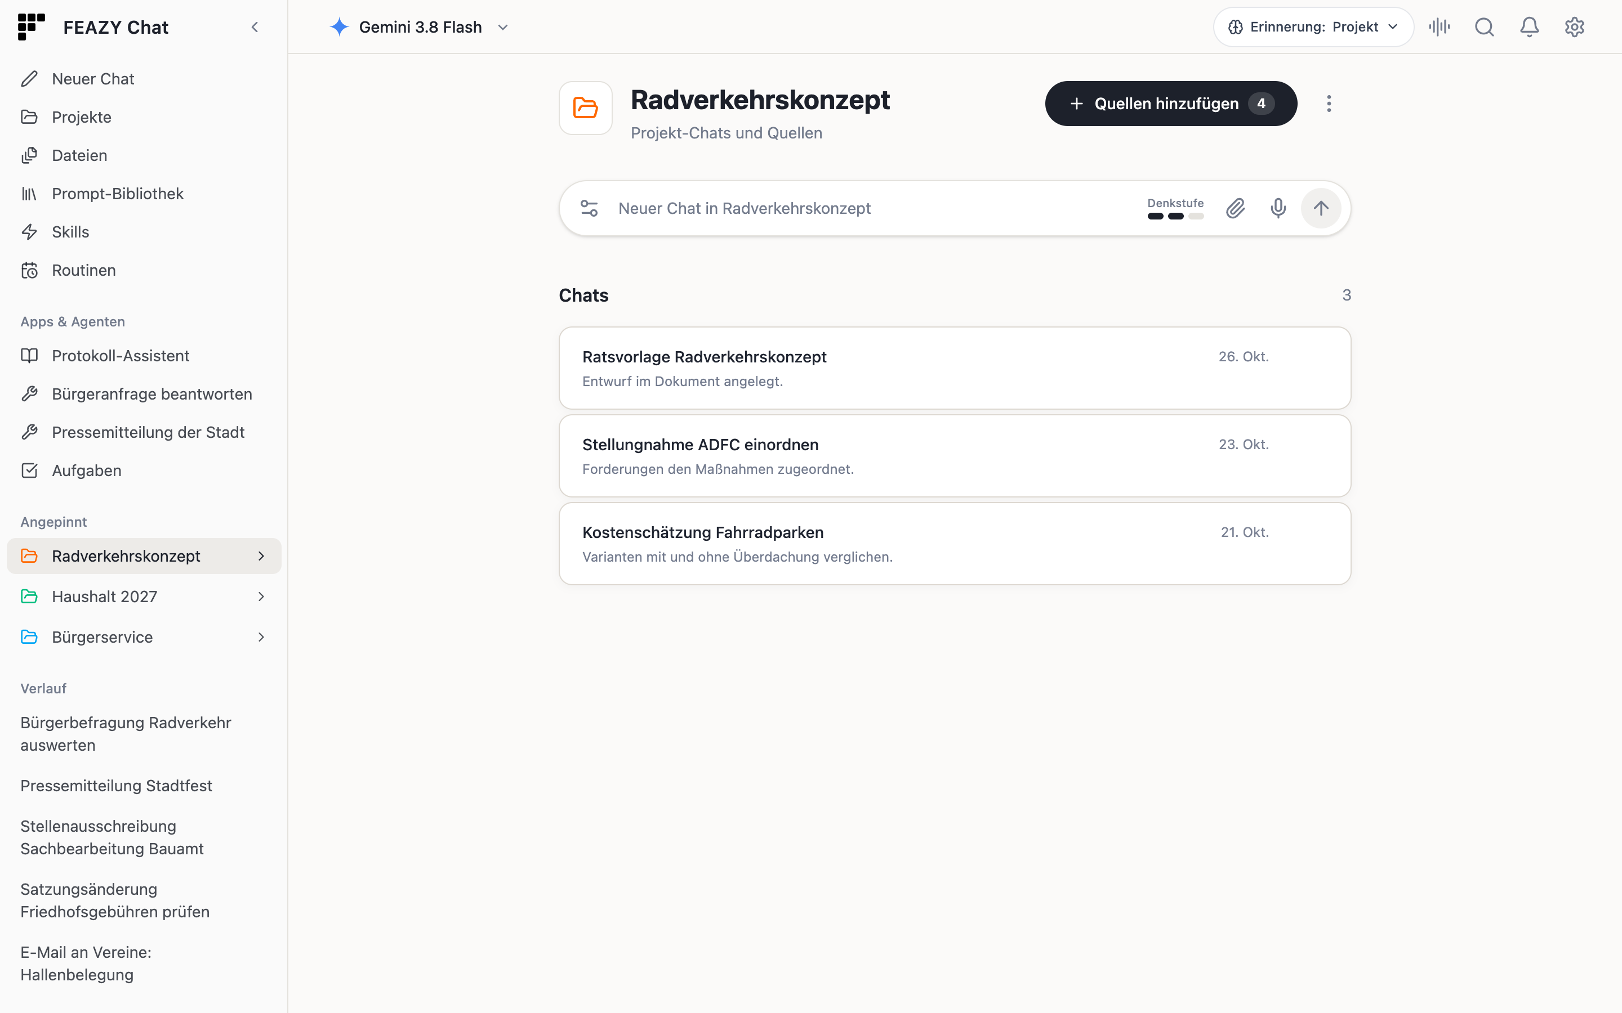This screenshot has height=1013, width=1622.
Task: Click the orange folder icon beside the project title
Action: (x=585, y=108)
